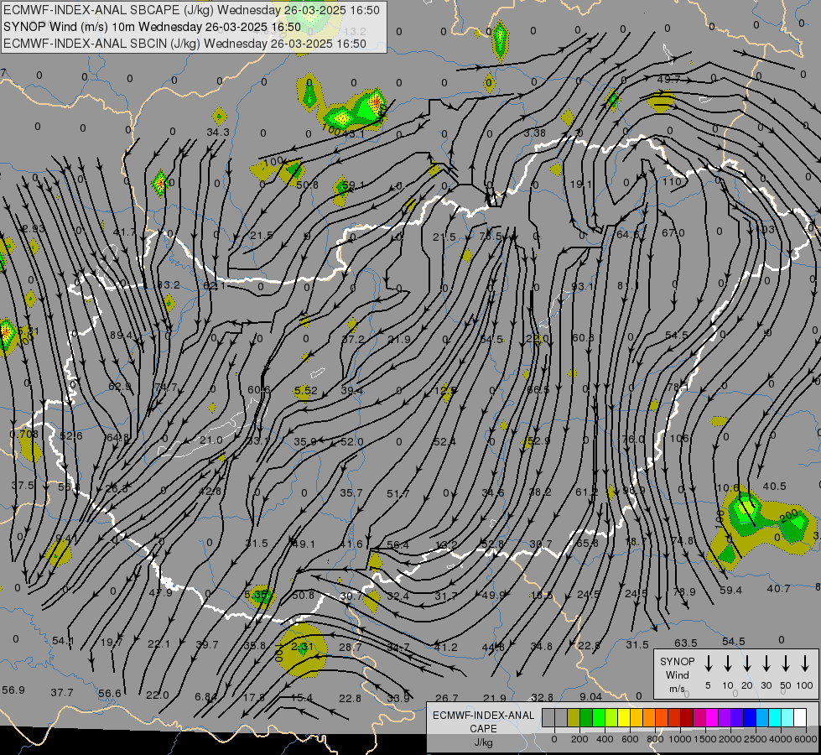The height and width of the screenshot is (755, 821).
Task: Select the dark green swatch after 200
Action: pos(586,718)
